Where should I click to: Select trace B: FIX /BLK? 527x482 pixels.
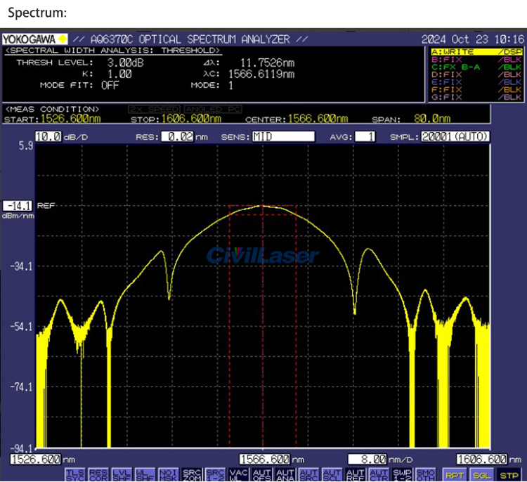click(476, 60)
